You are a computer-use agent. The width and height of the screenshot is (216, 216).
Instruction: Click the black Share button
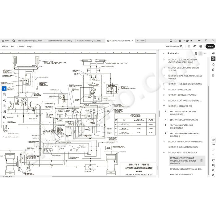coord(210,46)
